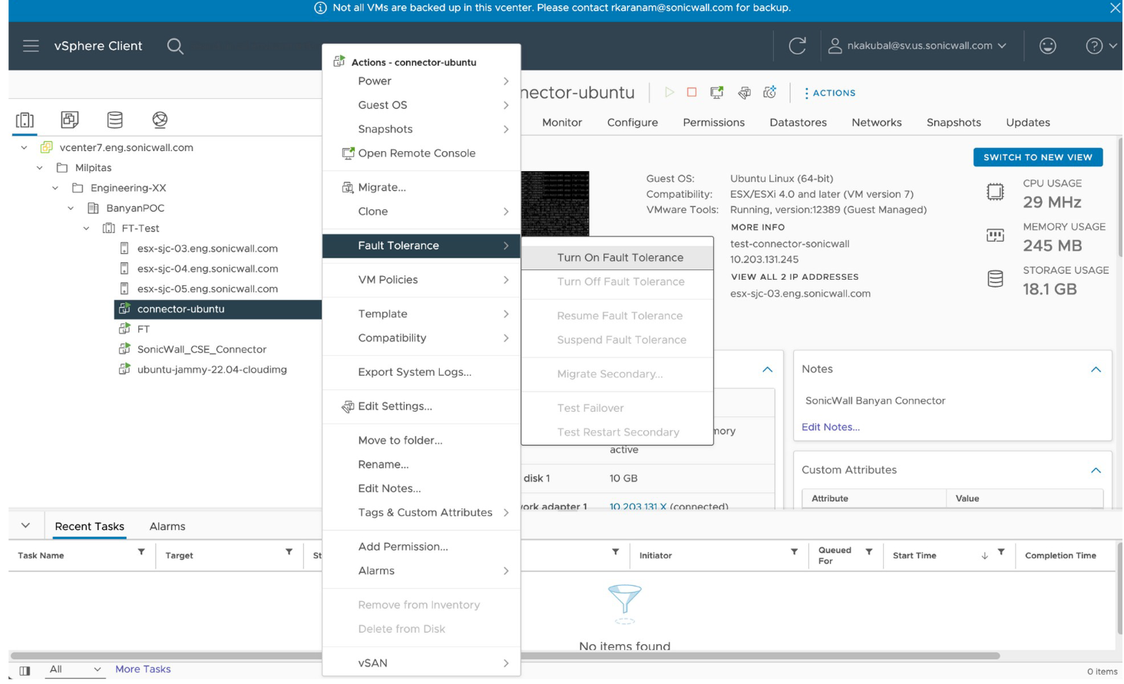Click the search magnifier icon
Screen dimensions: 1124x684
pos(175,46)
